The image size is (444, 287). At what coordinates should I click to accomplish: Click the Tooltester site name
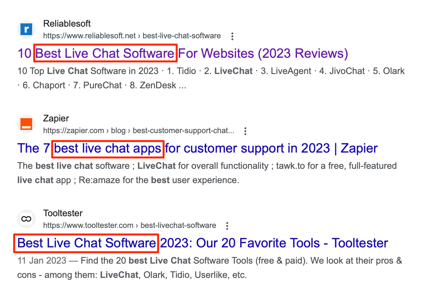(x=63, y=213)
